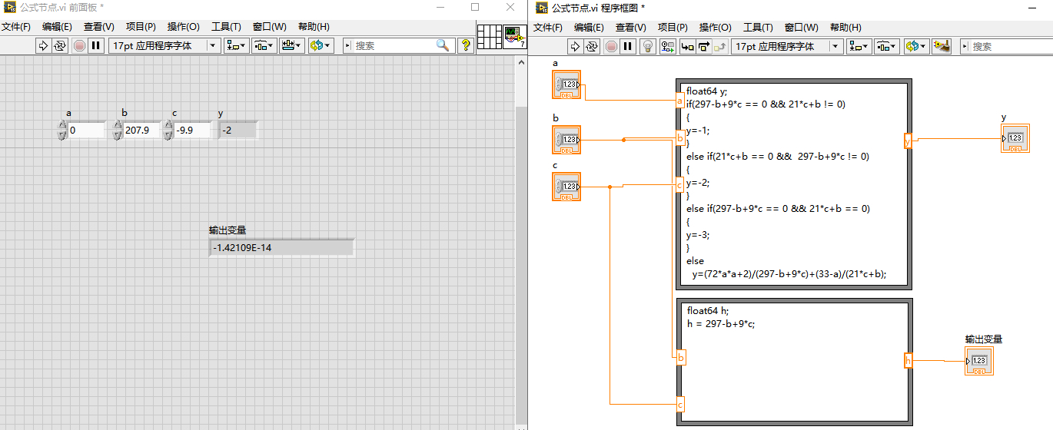Open Align Objects menu in block diagram
Viewport: 1053px width, 430px height.
[x=859, y=47]
